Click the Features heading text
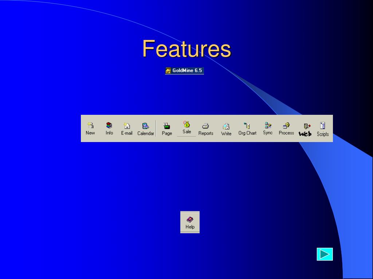This screenshot has width=373, height=279. point(187,49)
